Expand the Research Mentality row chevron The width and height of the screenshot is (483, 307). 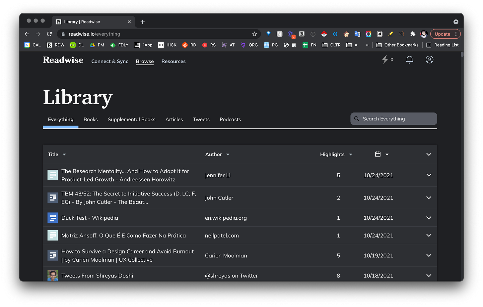(x=429, y=175)
